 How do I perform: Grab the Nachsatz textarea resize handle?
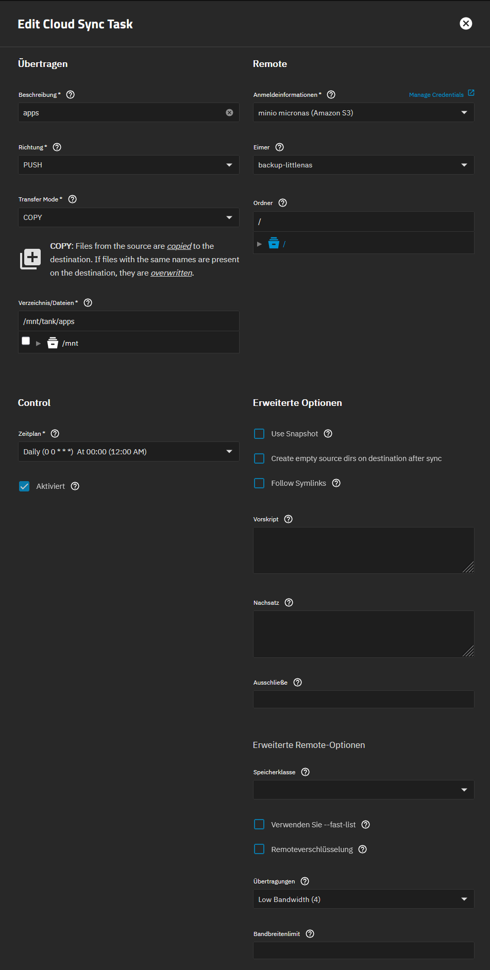click(468, 651)
